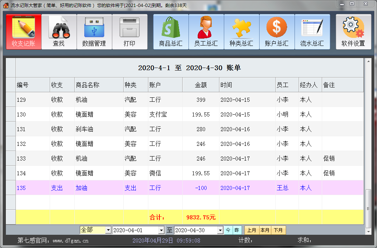Switch to 下月 next month
377x248 pixels.
277,230
